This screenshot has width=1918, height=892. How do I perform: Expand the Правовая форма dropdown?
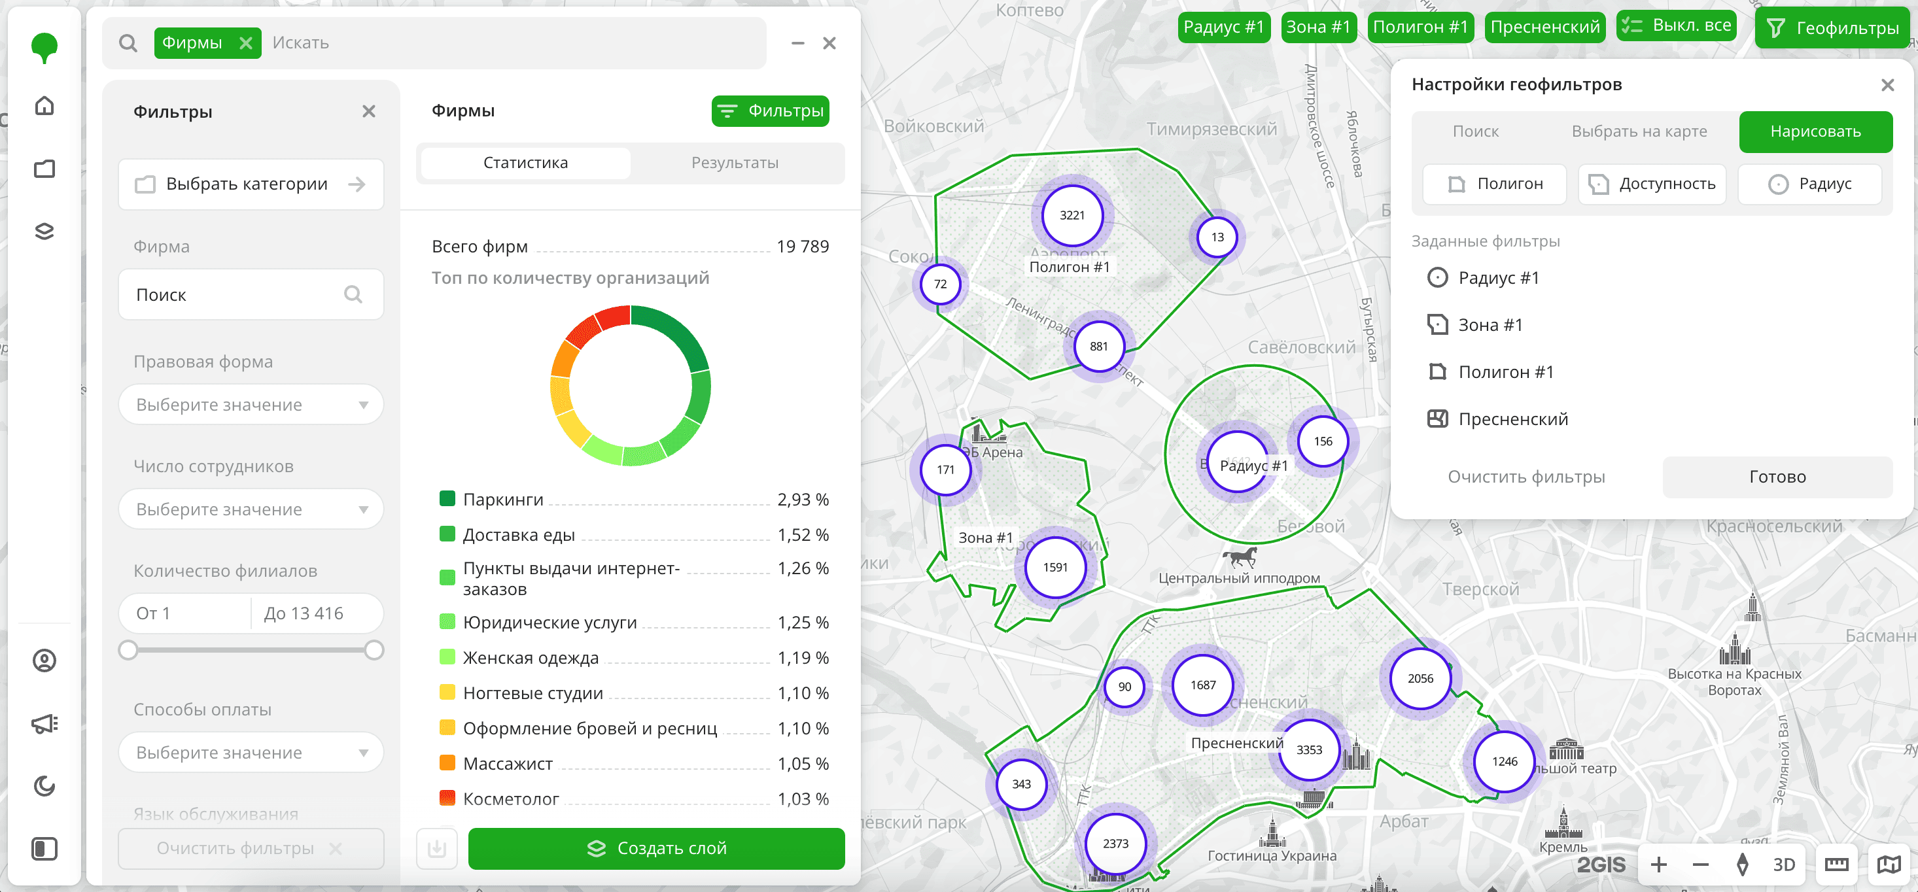tap(251, 404)
